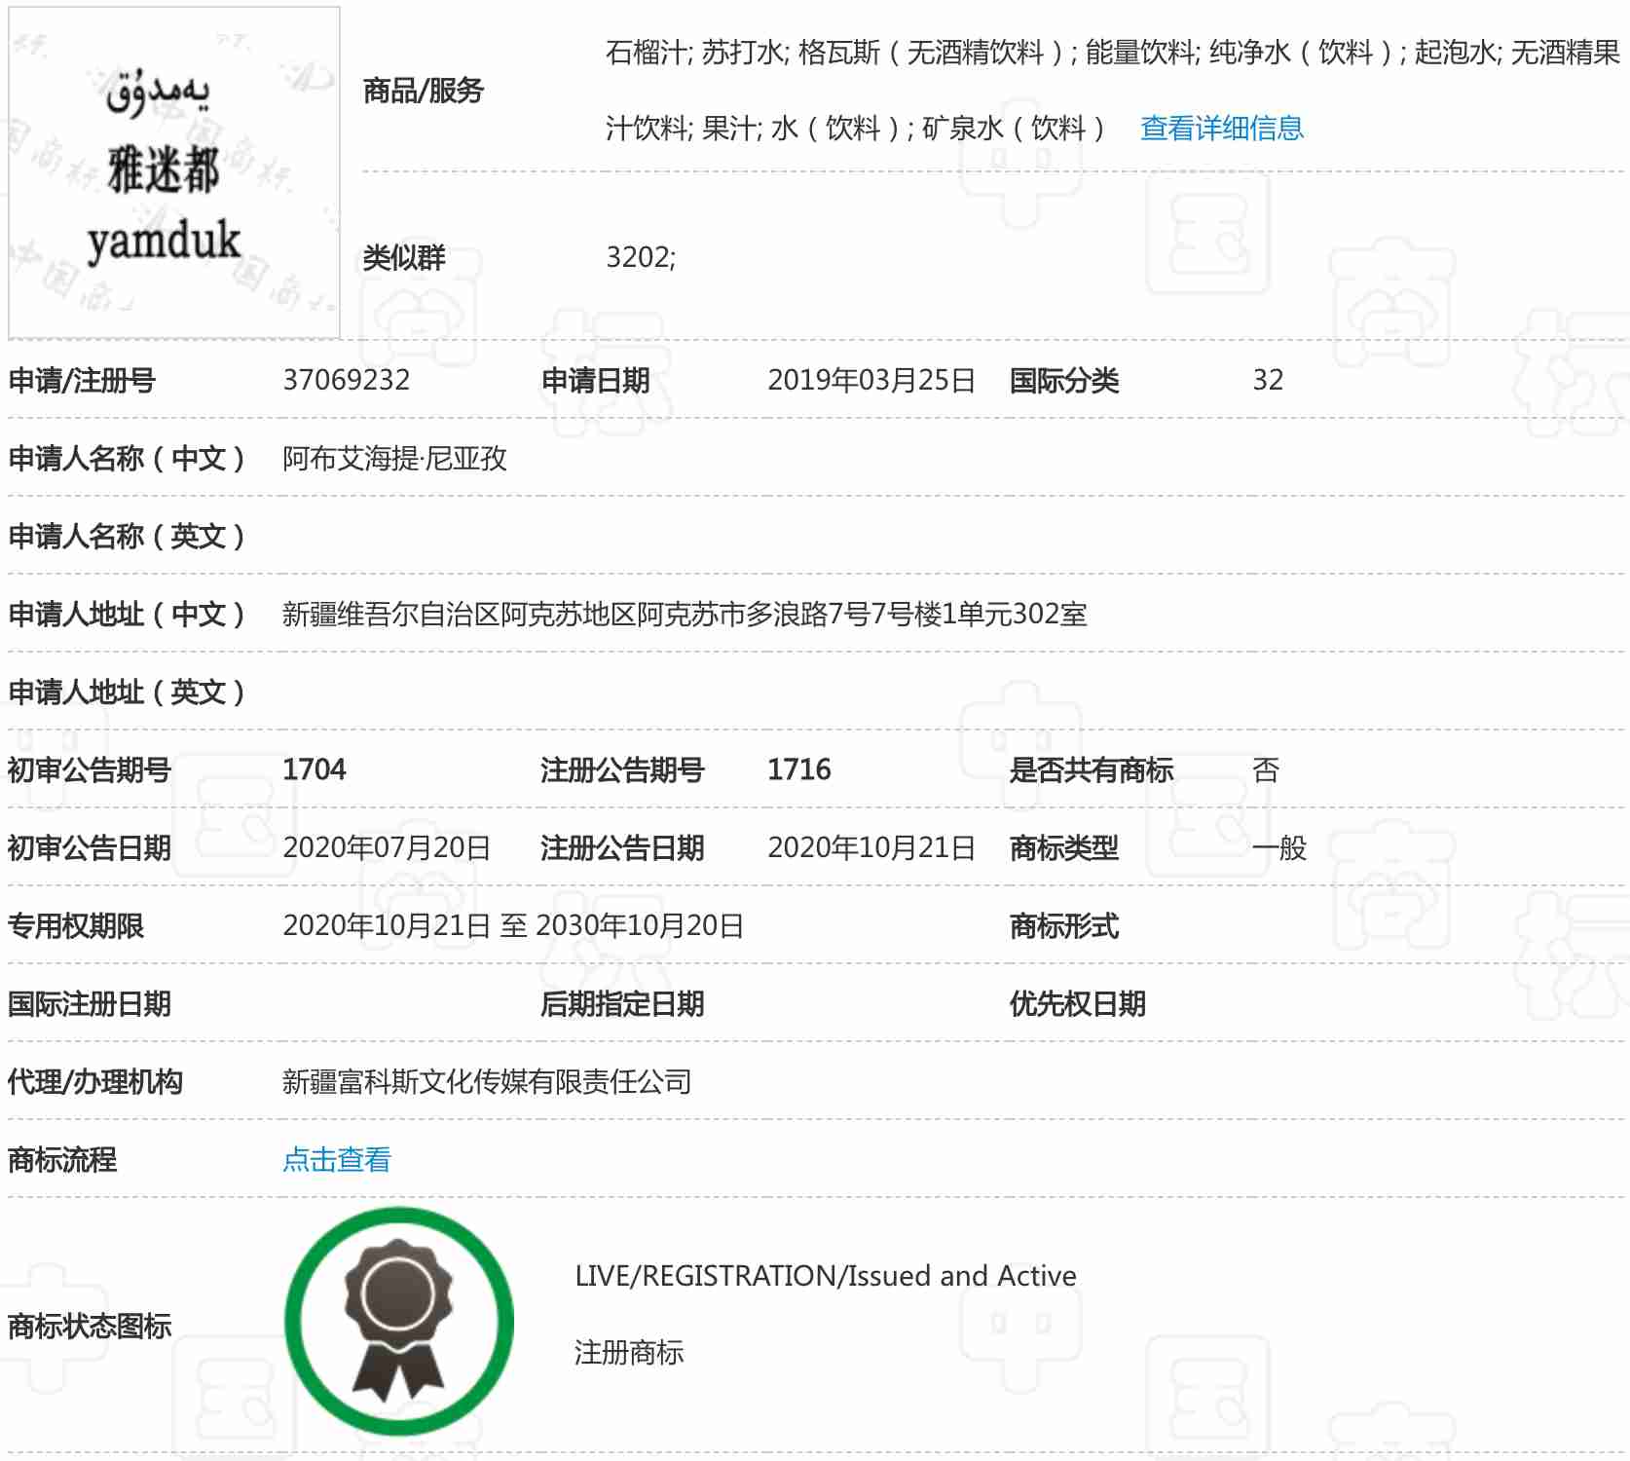Open the 查看详细信息 link
Viewport: 1630px width, 1461px height.
click(1221, 128)
